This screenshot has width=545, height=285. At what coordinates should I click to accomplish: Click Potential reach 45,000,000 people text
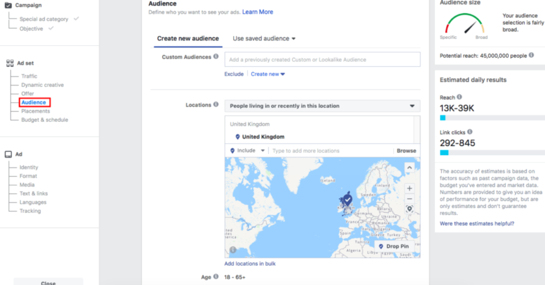tap(483, 55)
